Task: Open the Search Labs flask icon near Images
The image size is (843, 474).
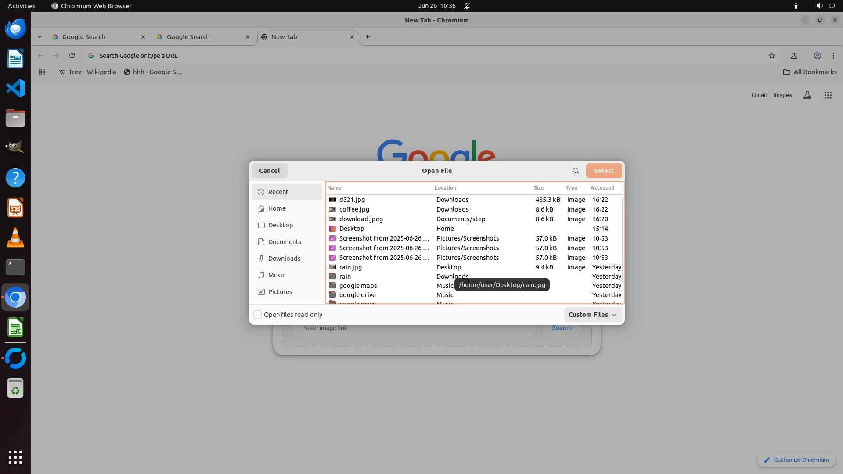Action: coord(807,95)
